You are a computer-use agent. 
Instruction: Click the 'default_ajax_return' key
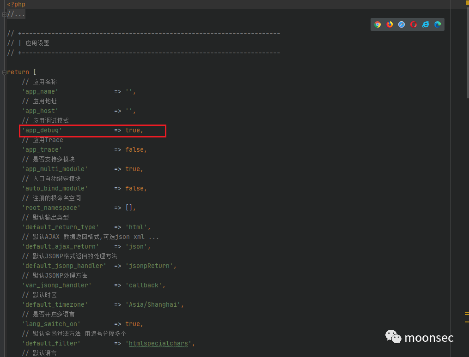(61, 247)
